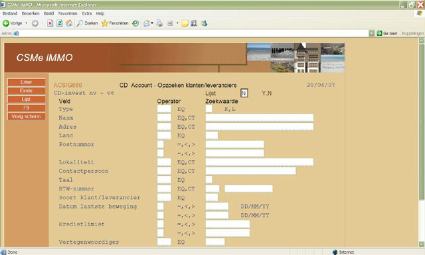Screen dimensions: 425x255
Task: Click the Type zoekwaarde field
Action: tap(209, 109)
